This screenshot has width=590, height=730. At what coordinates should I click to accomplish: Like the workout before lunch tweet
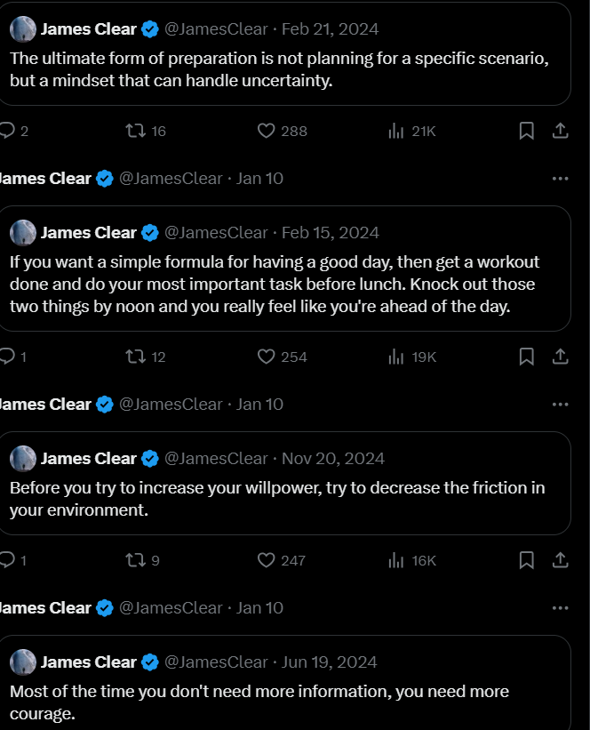[267, 357]
